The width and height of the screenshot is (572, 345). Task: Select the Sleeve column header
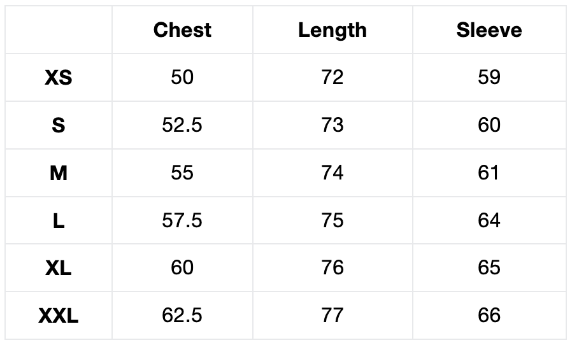tap(489, 30)
